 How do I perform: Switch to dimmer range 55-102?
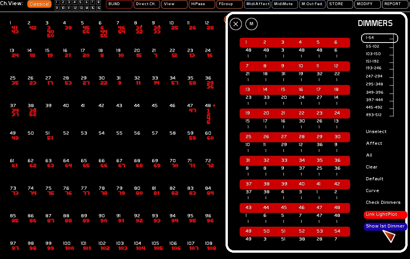(x=372, y=46)
